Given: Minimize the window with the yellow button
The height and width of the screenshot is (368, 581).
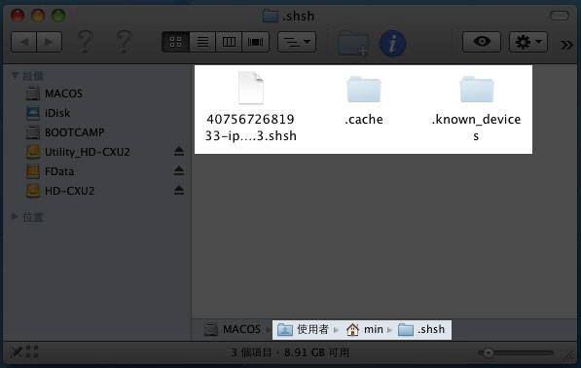Looking at the screenshot, I should [38, 16].
